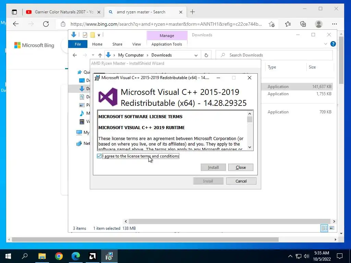This screenshot has height=263, width=351.
Task: Go up one folder level in Explorer
Action: point(100,55)
